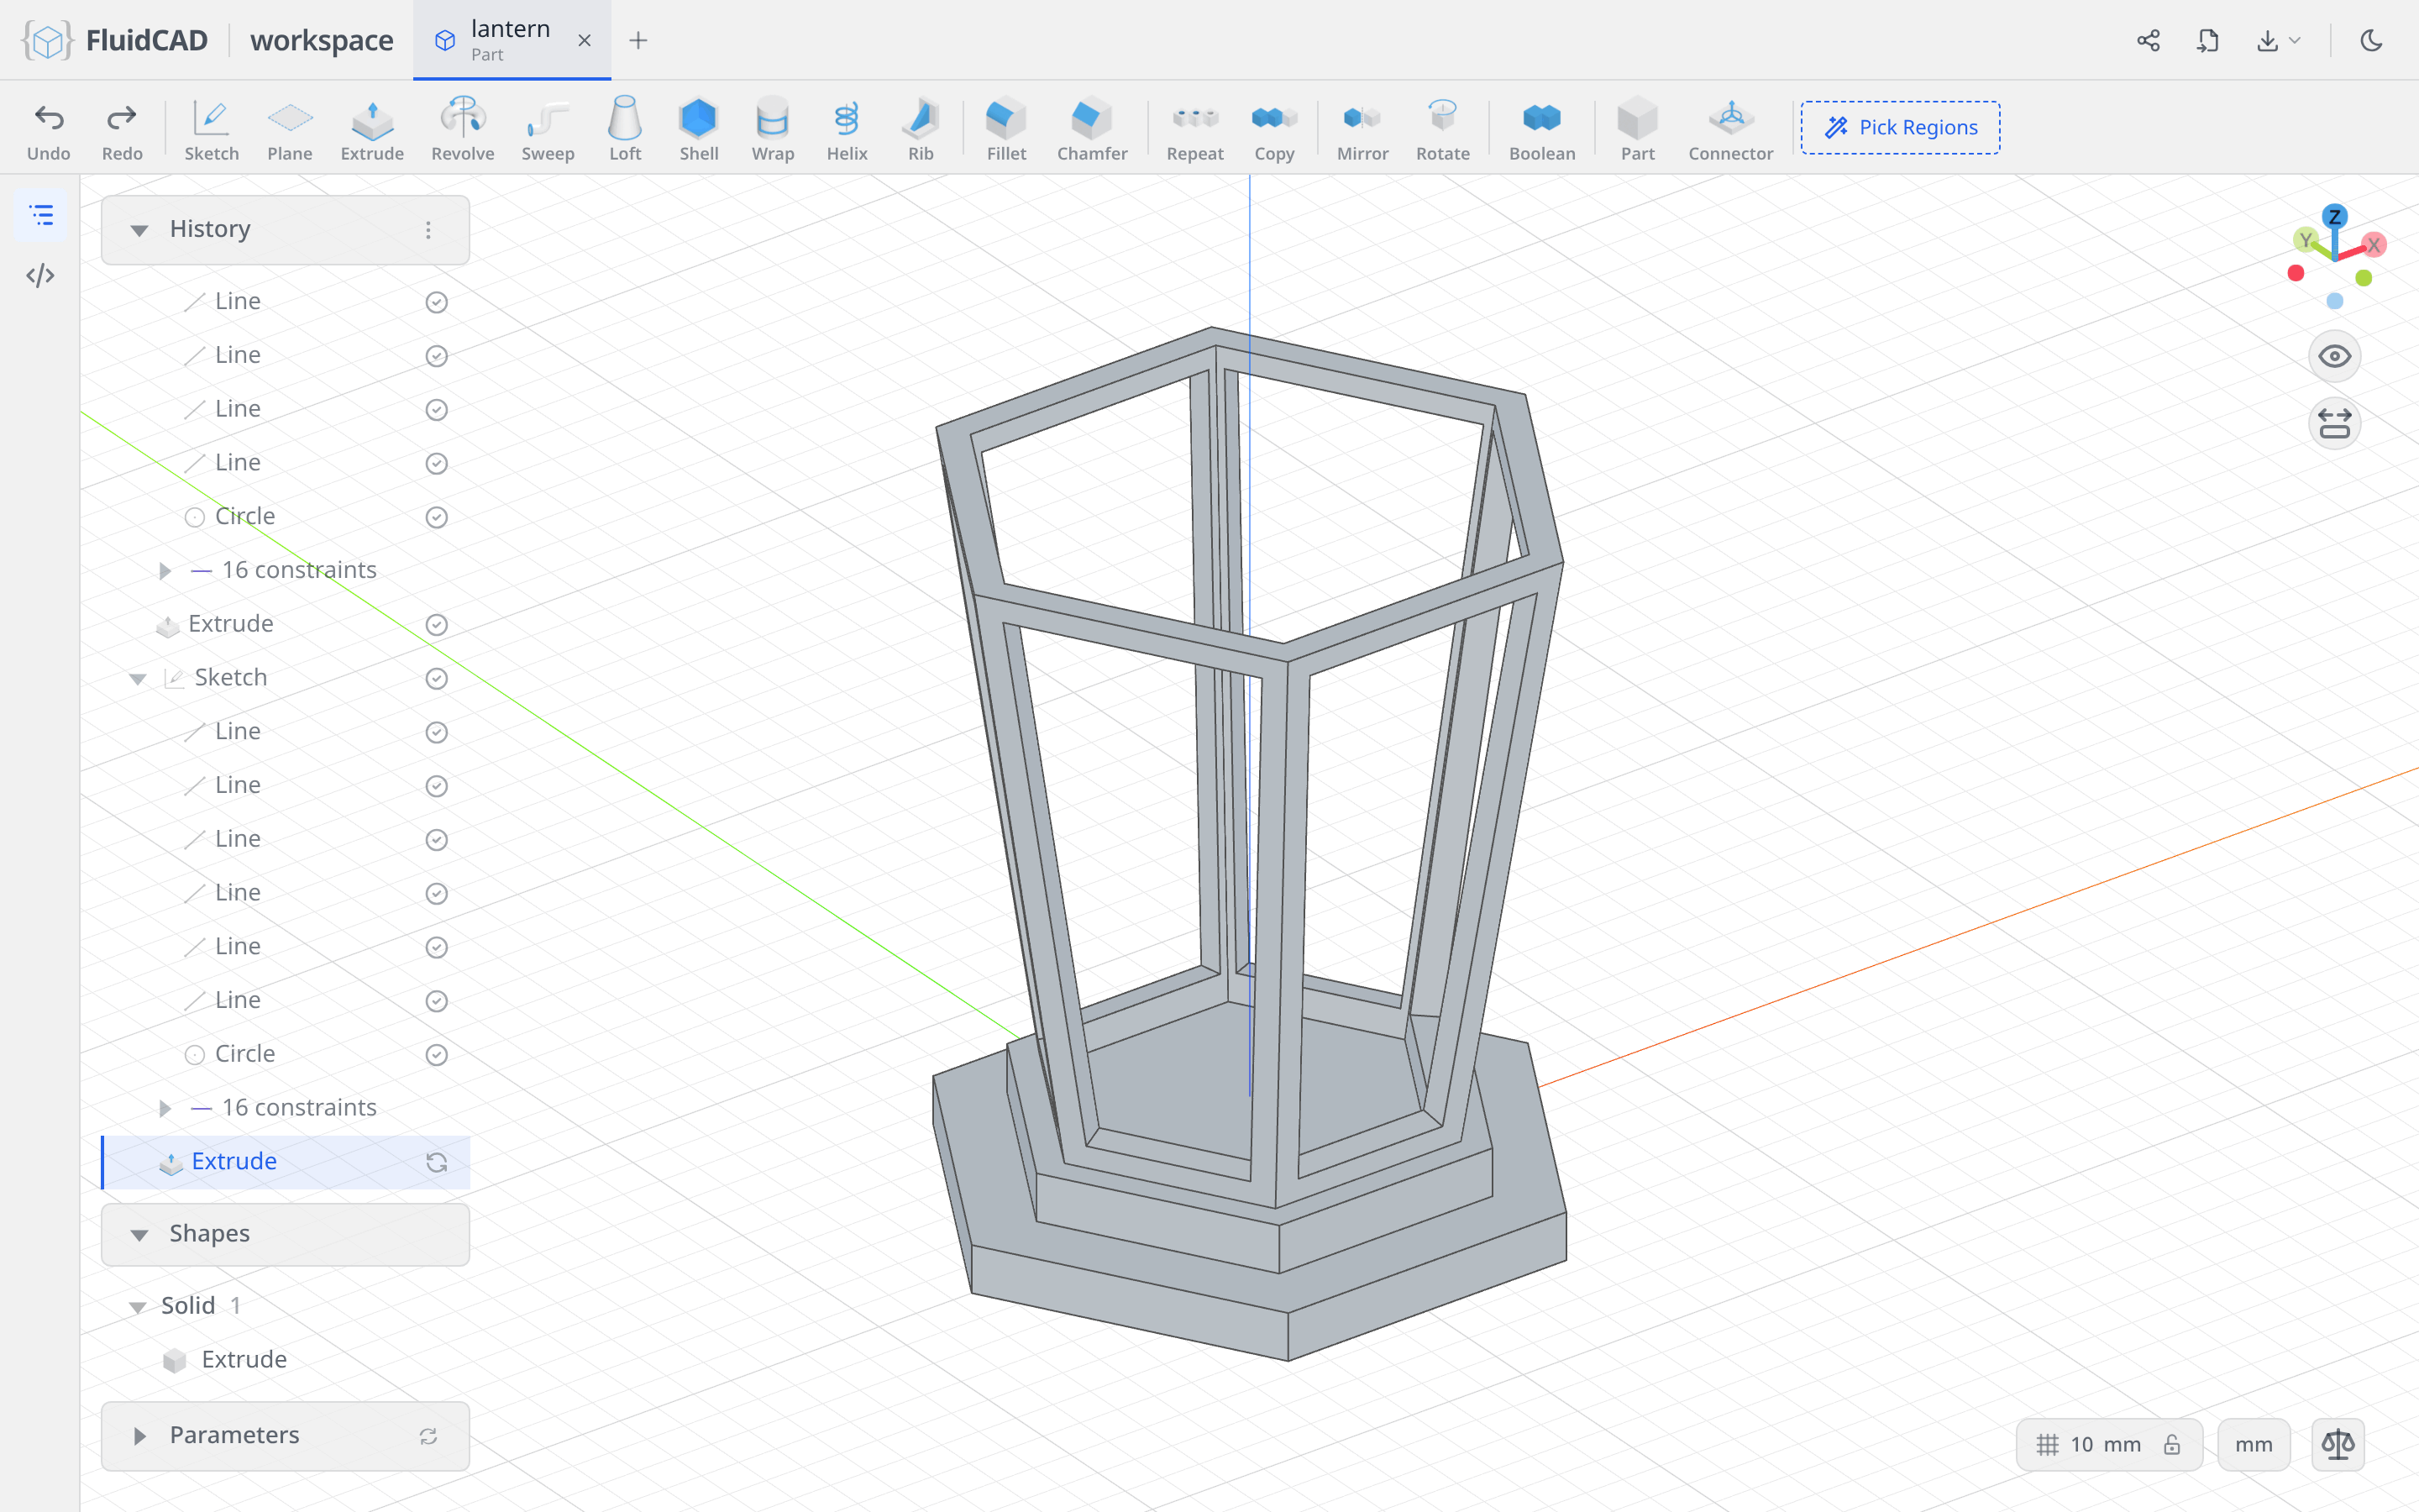Choose the Helix tool

[x=847, y=128]
